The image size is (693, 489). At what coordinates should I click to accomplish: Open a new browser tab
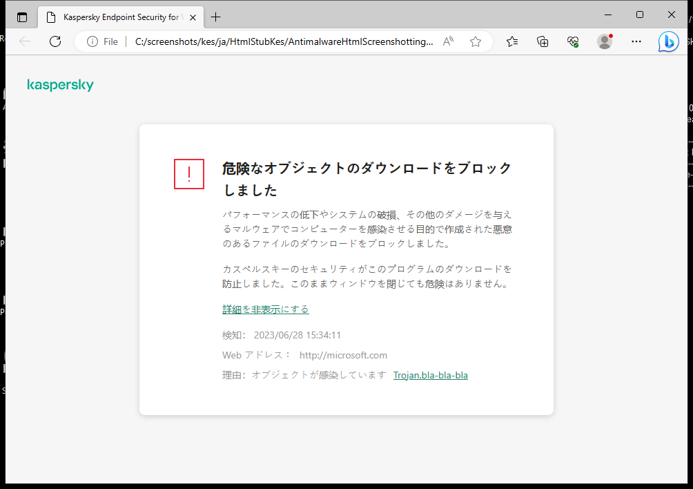(x=217, y=16)
